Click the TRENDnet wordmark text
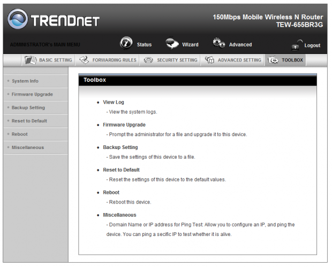Image resolution: width=332 pixels, height=267 pixels. click(65, 21)
